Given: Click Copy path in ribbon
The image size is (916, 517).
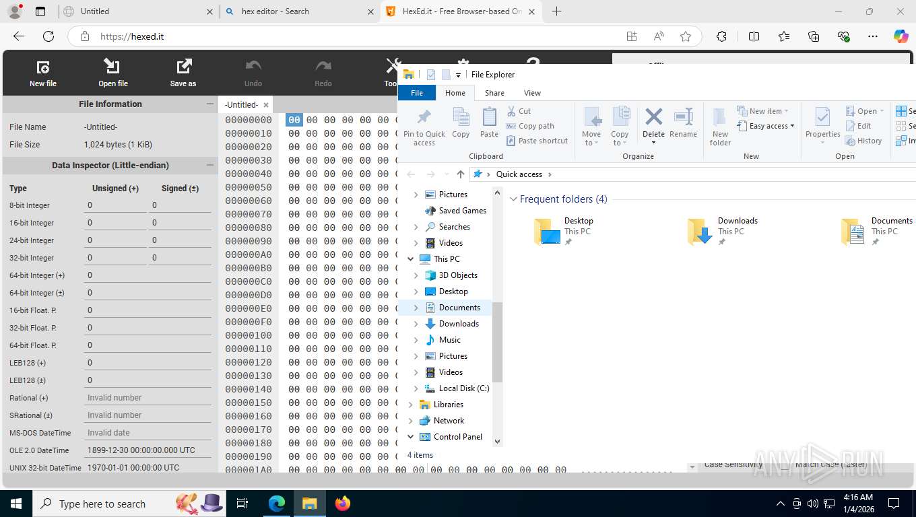Looking at the screenshot, I should click(x=529, y=126).
